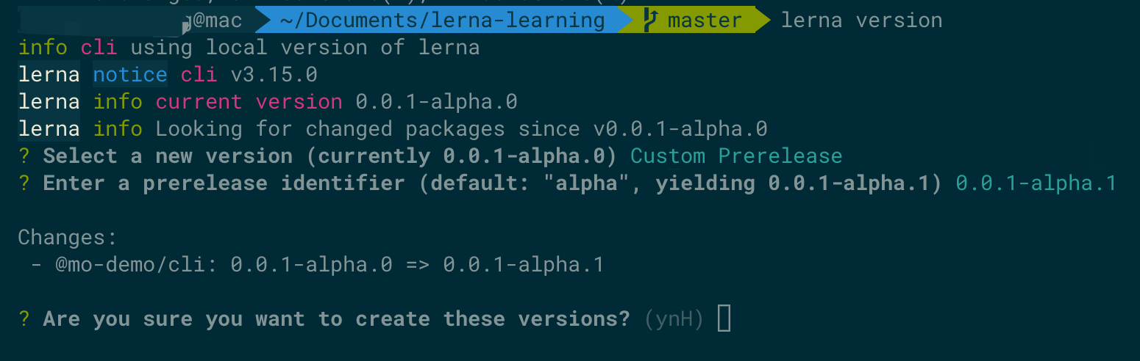Click the ~/Documents/lerna-learning path segment
Screen dimensions: 1140x361
coord(442,21)
